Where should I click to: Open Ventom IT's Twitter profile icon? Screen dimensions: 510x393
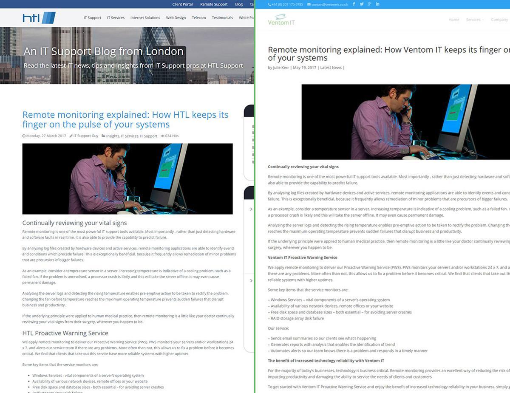pos(362,4)
